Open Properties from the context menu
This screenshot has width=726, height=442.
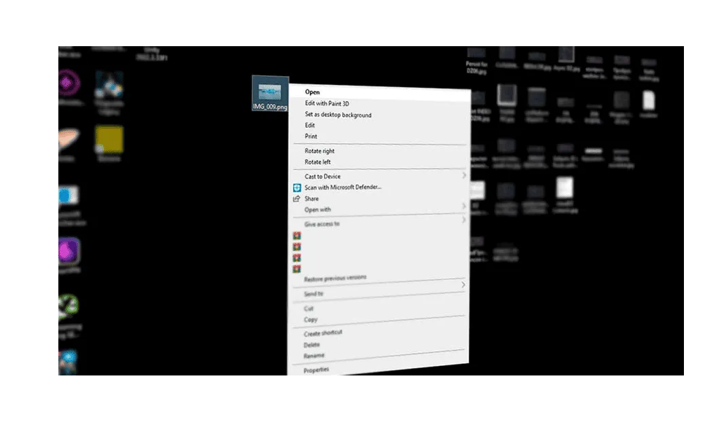316,370
